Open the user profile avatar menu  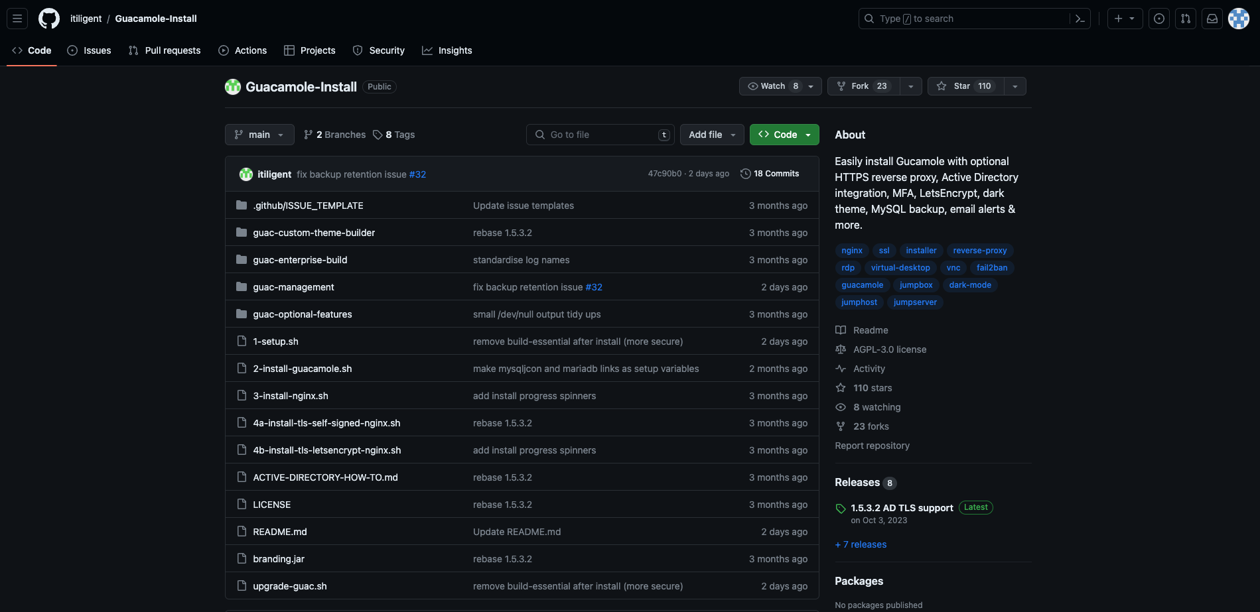tap(1239, 19)
